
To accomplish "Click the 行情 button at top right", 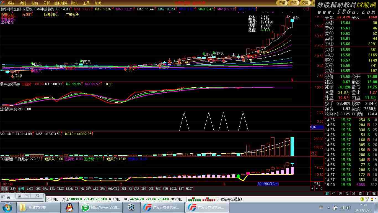I will coord(282,3).
